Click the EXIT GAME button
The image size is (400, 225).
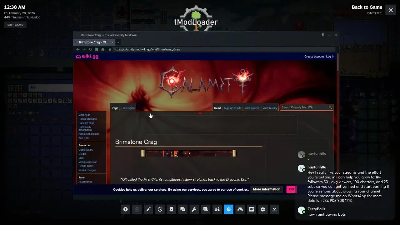point(15,25)
